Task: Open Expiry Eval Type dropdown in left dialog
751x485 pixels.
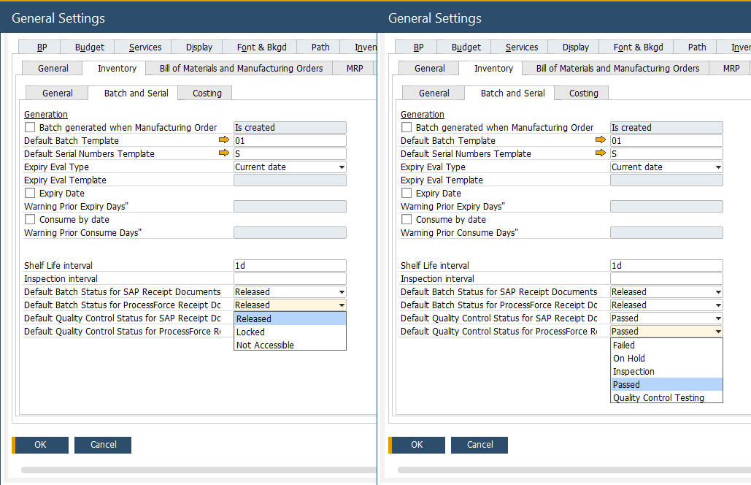Action: [x=342, y=167]
